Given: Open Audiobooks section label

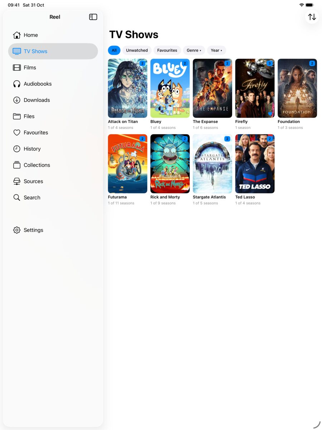Looking at the screenshot, I should tap(38, 84).
